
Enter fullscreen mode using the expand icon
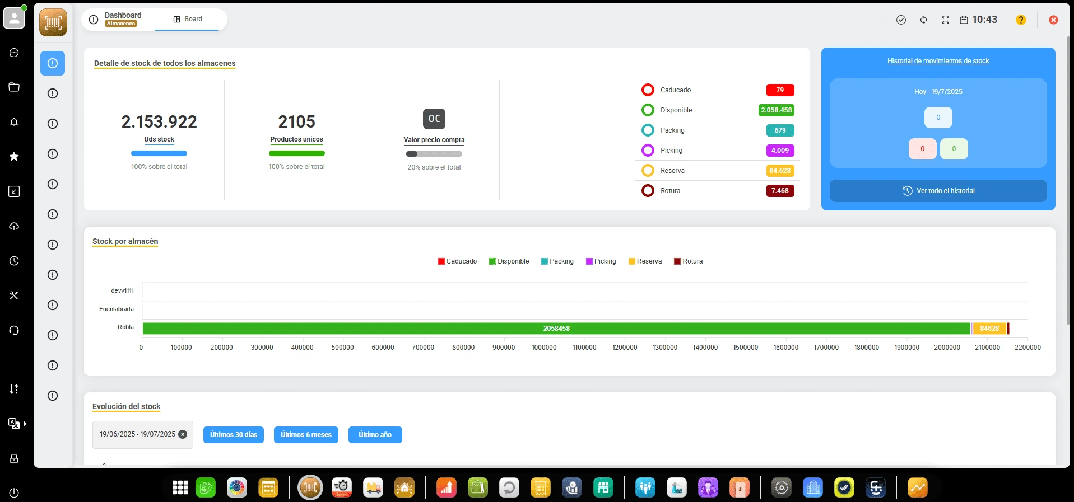[x=945, y=20]
